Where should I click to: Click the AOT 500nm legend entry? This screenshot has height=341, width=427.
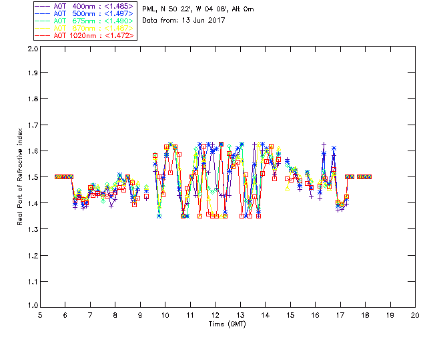(x=85, y=13)
